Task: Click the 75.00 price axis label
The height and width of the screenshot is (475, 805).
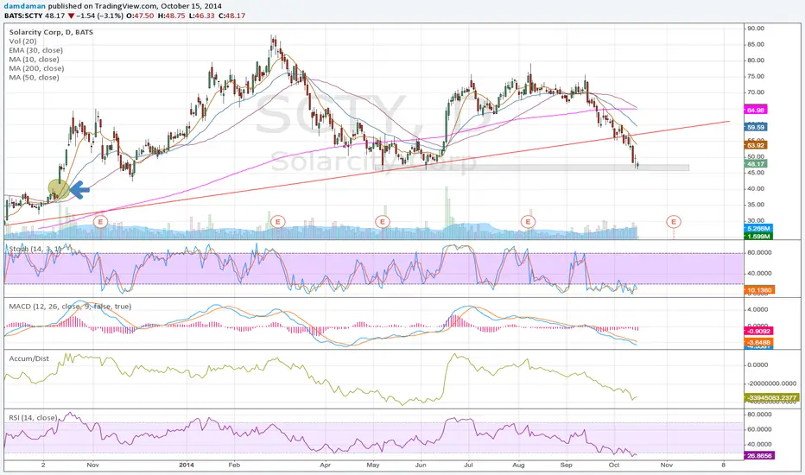Action: point(756,77)
